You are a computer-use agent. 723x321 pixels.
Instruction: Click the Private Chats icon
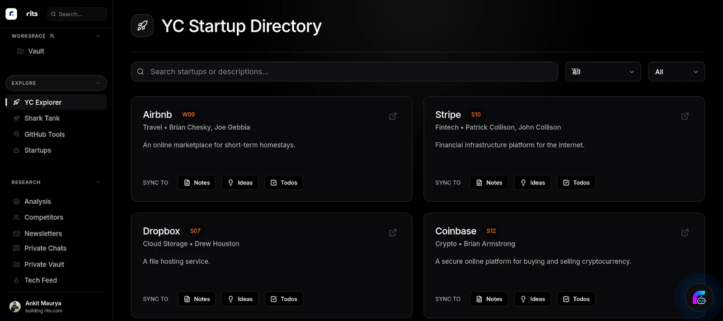pyautogui.click(x=17, y=248)
